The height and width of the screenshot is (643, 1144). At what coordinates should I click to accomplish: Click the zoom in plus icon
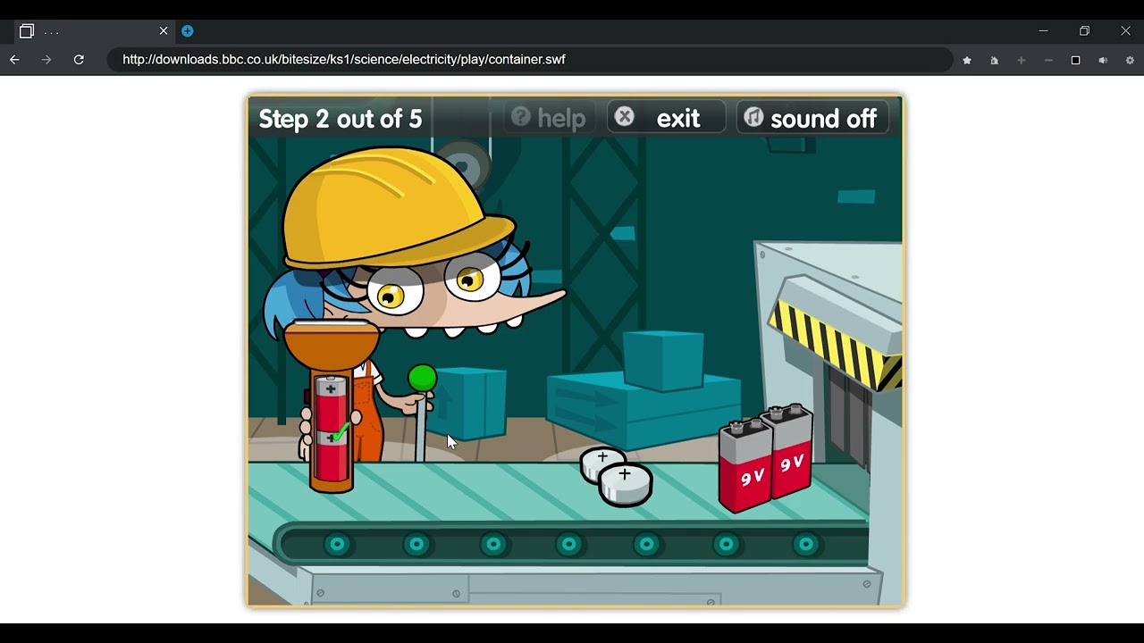(1021, 60)
